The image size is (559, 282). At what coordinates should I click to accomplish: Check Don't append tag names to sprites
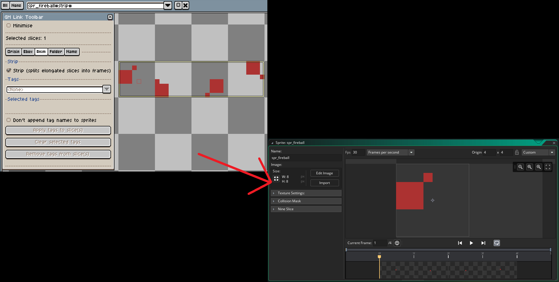pyautogui.click(x=9, y=120)
